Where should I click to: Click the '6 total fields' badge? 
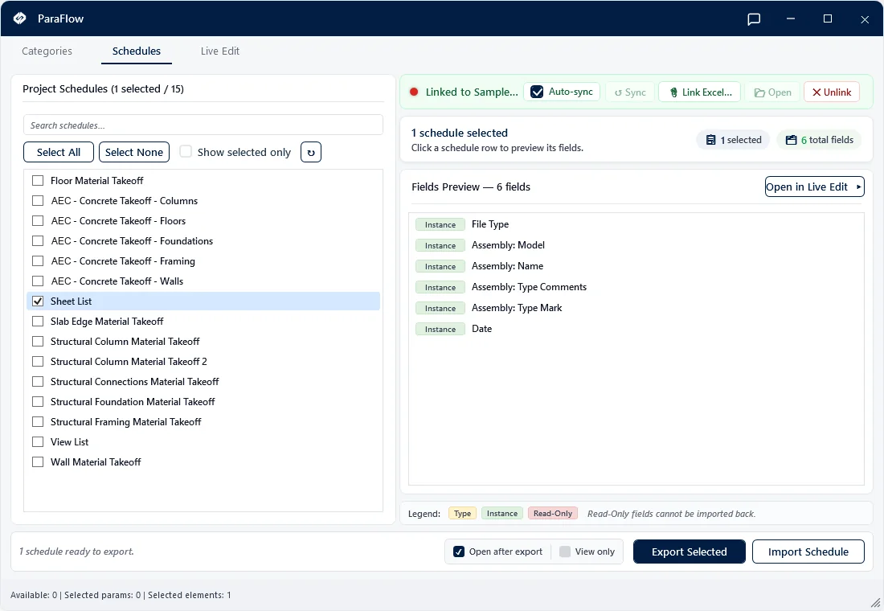820,140
